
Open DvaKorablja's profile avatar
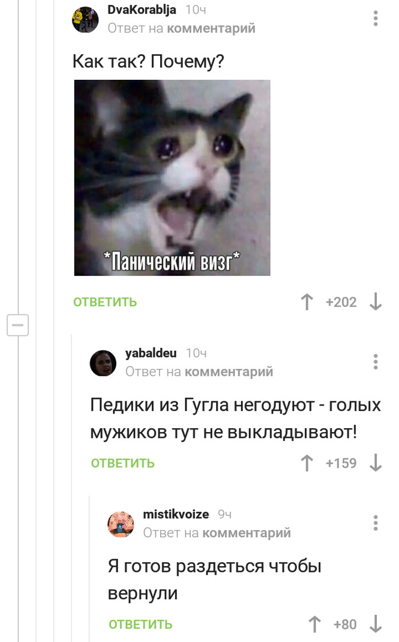85,19
